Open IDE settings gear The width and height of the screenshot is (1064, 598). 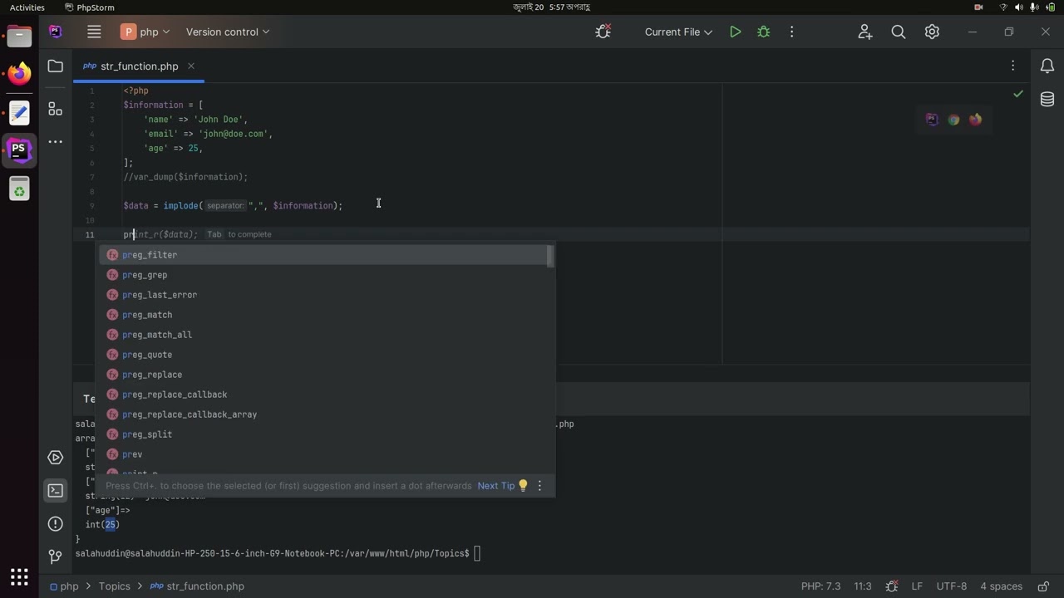pyautogui.click(x=932, y=32)
